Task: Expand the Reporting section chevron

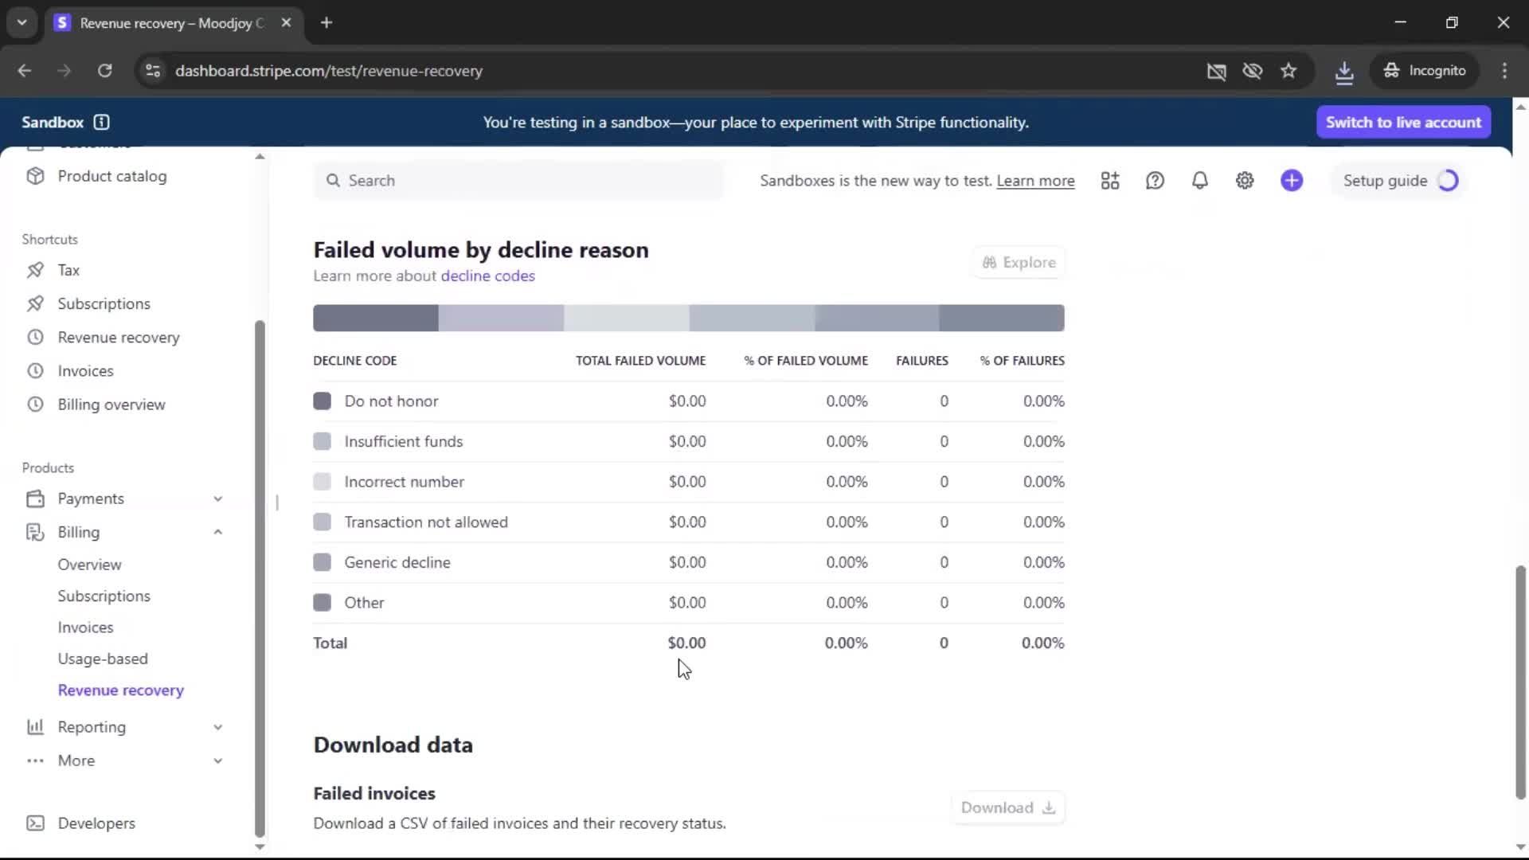Action: [x=217, y=727]
